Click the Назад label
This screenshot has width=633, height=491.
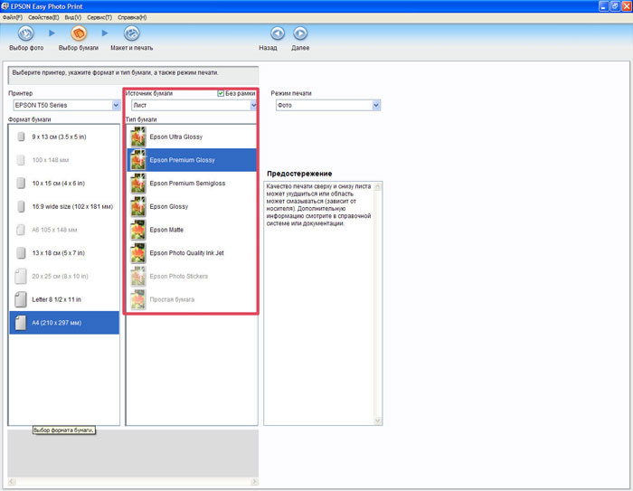pyautogui.click(x=268, y=48)
